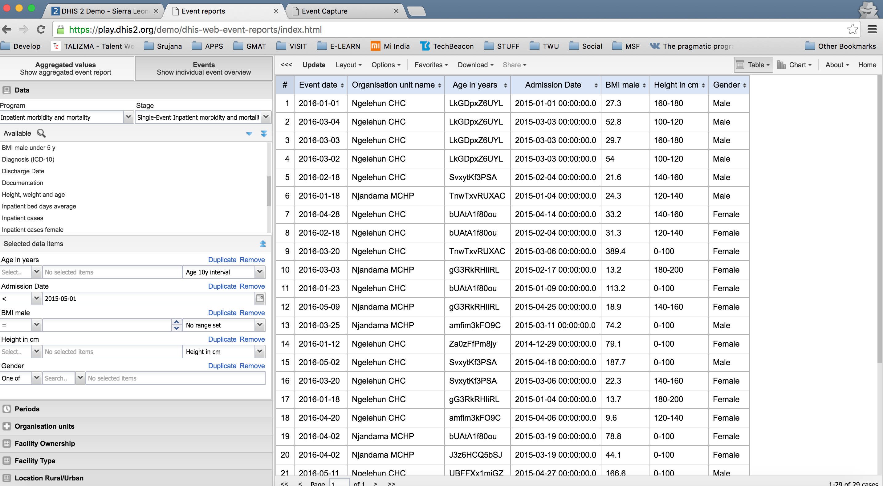Click the browser reload icon
This screenshot has width=883, height=486.
[41, 30]
